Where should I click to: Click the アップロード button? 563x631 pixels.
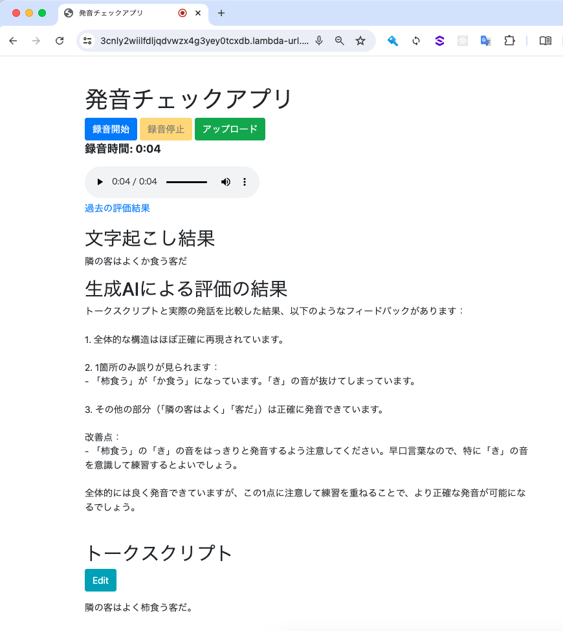(230, 129)
